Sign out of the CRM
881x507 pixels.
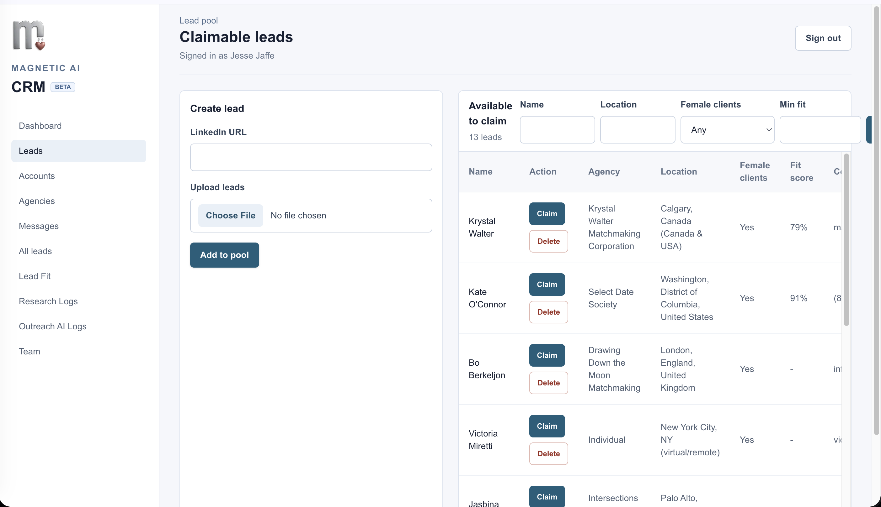click(x=823, y=38)
